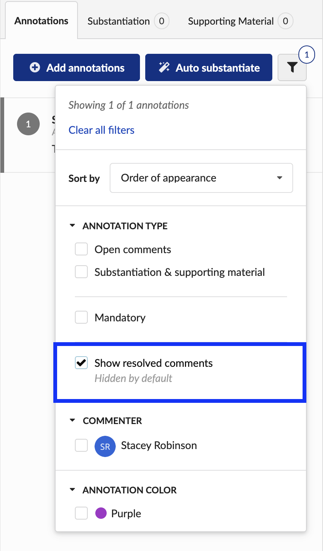This screenshot has width=323, height=551.
Task: Collapse the ANNOTATION COLOR section
Action: 73,490
